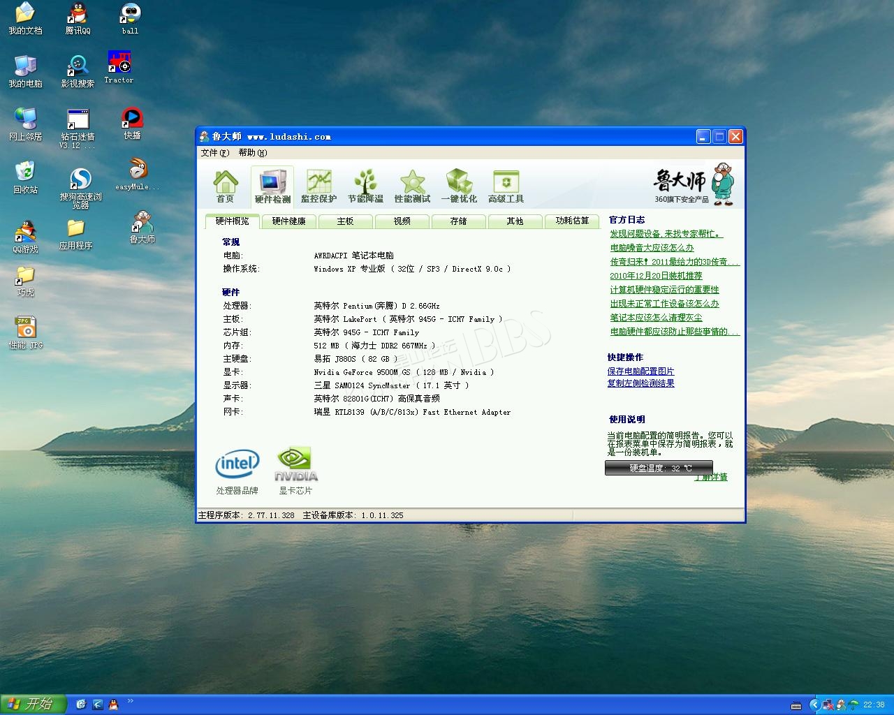Select 鲁大师 desktop shortcut
Screen dimensions: 894x715
(142, 228)
